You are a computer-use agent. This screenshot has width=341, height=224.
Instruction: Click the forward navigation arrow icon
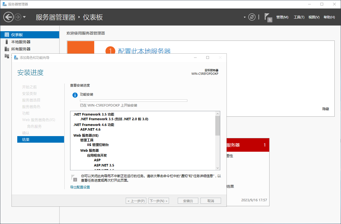pos(18,17)
